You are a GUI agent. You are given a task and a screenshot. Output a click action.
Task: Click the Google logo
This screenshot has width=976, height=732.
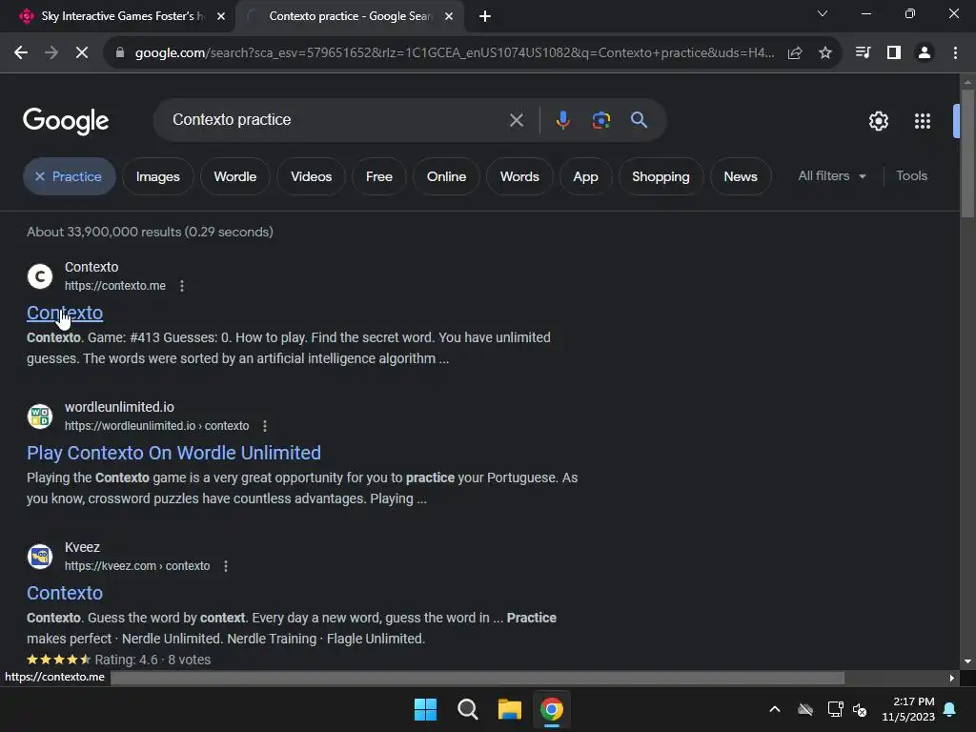66,121
